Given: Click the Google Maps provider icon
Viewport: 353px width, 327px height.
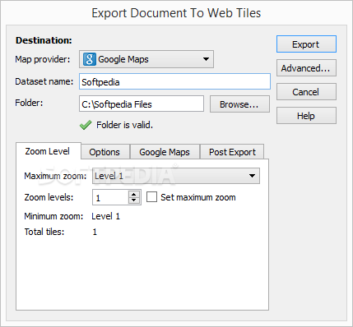Looking at the screenshot, I should coord(90,59).
